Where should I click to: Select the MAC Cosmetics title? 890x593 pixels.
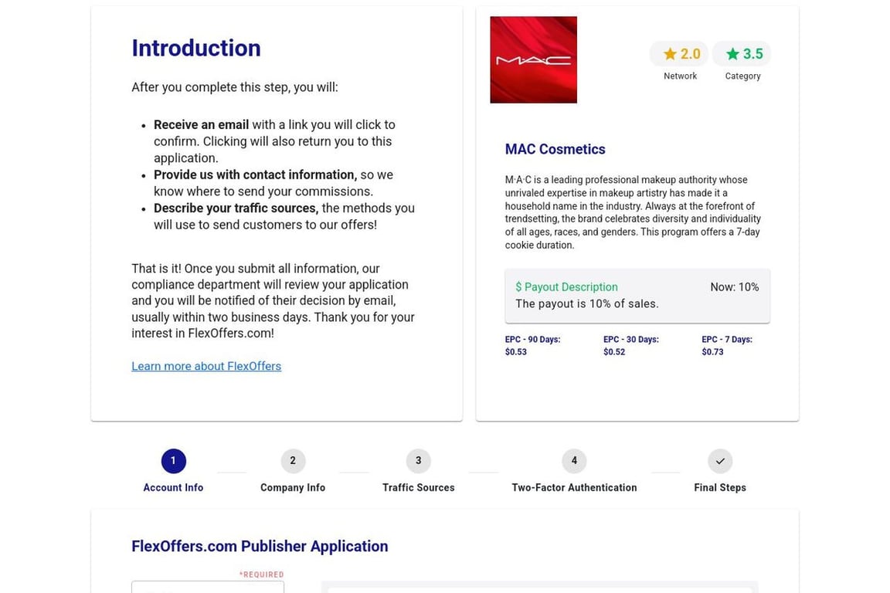[555, 149]
